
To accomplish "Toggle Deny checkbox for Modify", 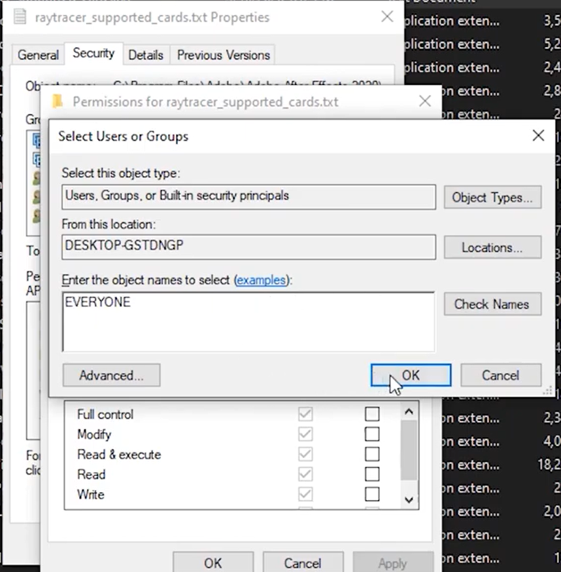I will (372, 434).
